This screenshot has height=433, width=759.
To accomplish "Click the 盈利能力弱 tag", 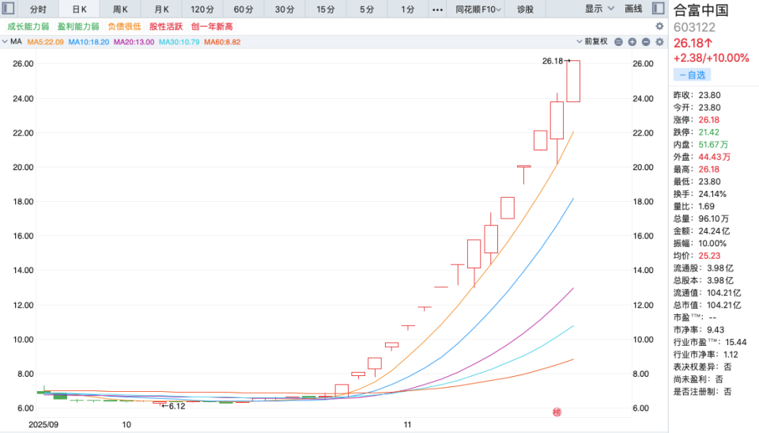I will 78,27.
